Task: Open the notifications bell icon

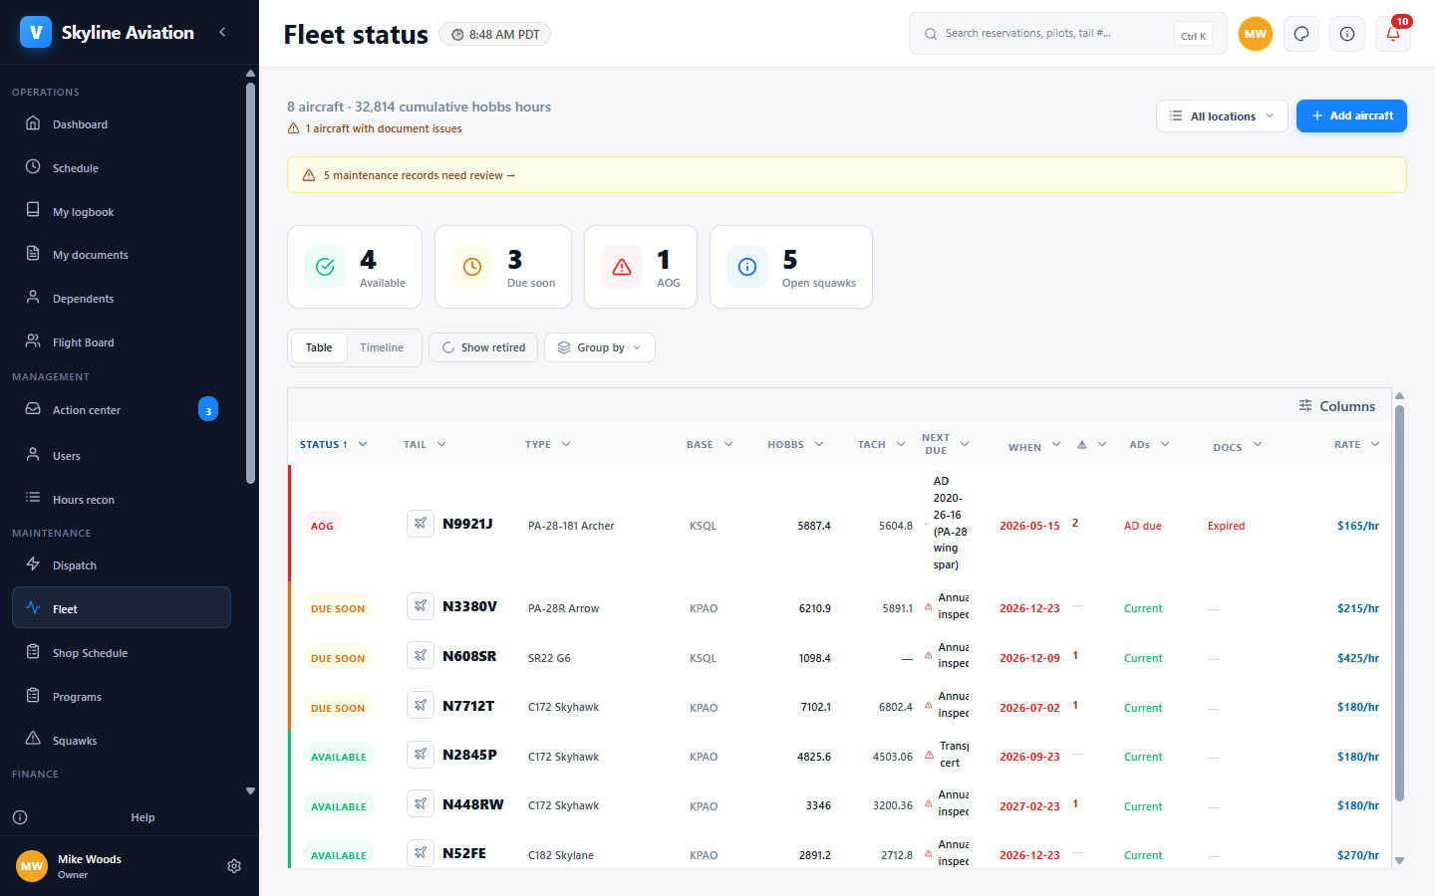Action: [1393, 34]
